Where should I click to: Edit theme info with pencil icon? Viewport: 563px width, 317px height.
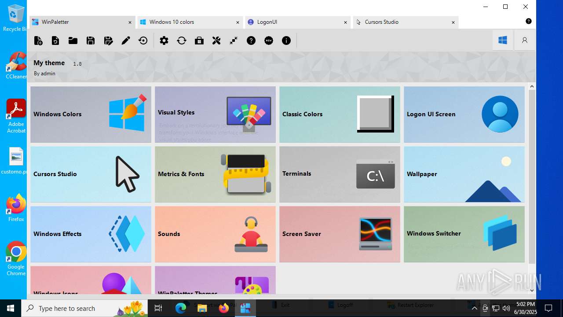[x=126, y=41]
